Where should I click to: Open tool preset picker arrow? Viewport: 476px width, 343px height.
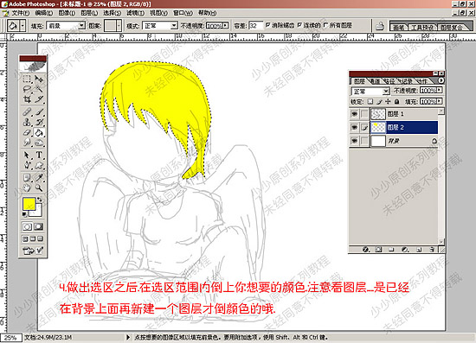click(x=23, y=26)
